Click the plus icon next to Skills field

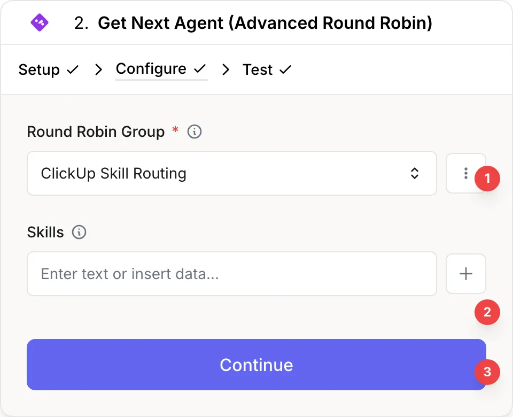pyautogui.click(x=465, y=274)
